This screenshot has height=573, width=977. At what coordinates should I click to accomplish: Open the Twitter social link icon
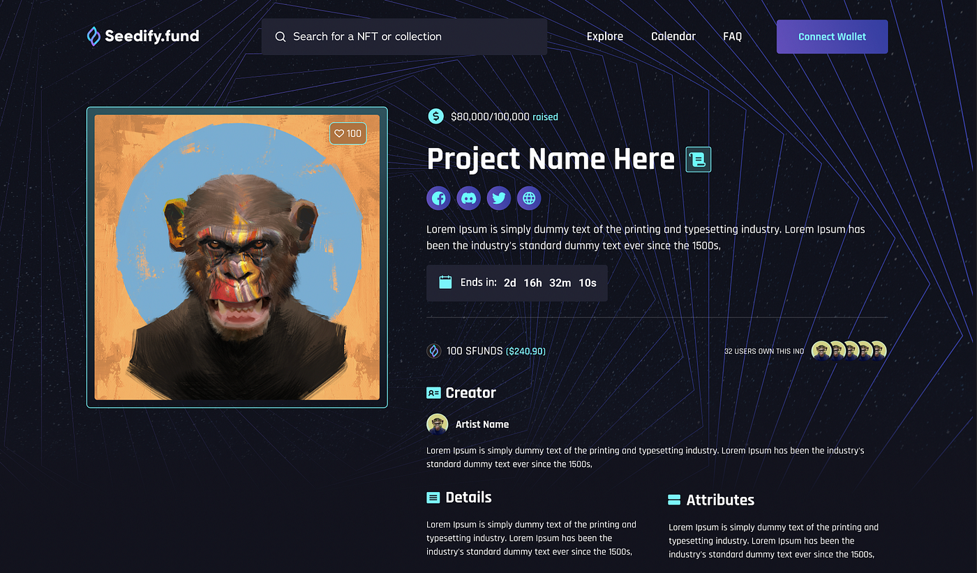(x=499, y=198)
